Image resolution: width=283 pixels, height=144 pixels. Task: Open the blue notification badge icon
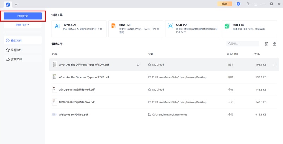click(238, 4)
